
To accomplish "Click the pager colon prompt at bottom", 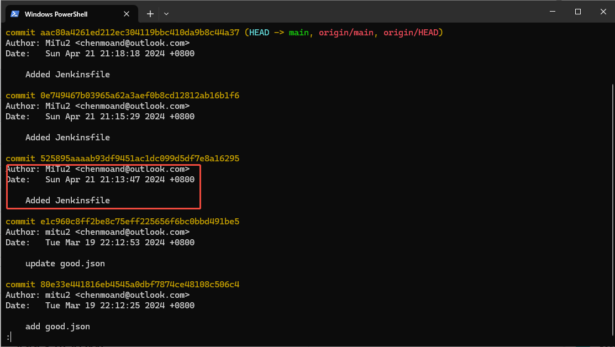I will coord(8,337).
